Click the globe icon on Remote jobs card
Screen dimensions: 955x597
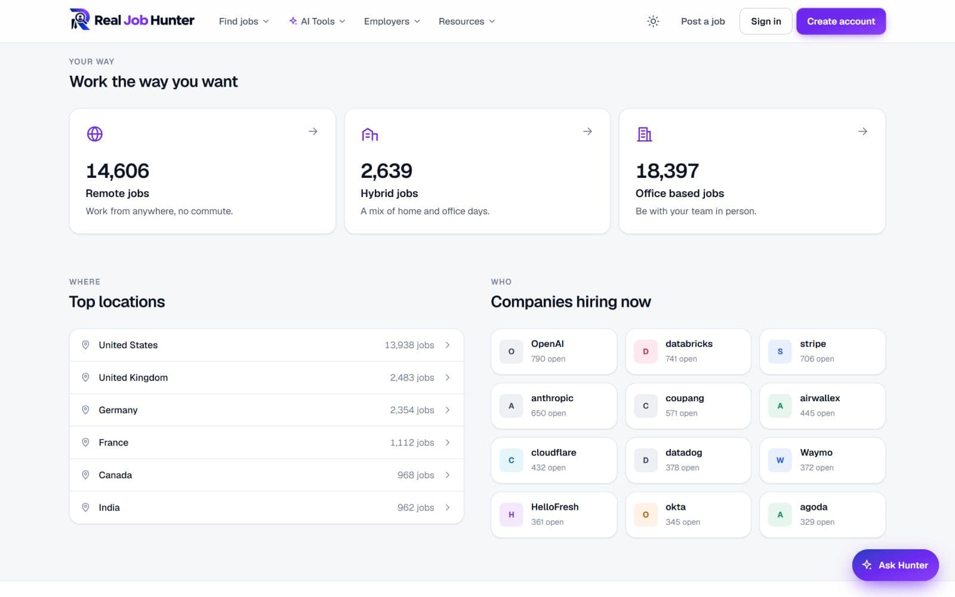tap(94, 134)
